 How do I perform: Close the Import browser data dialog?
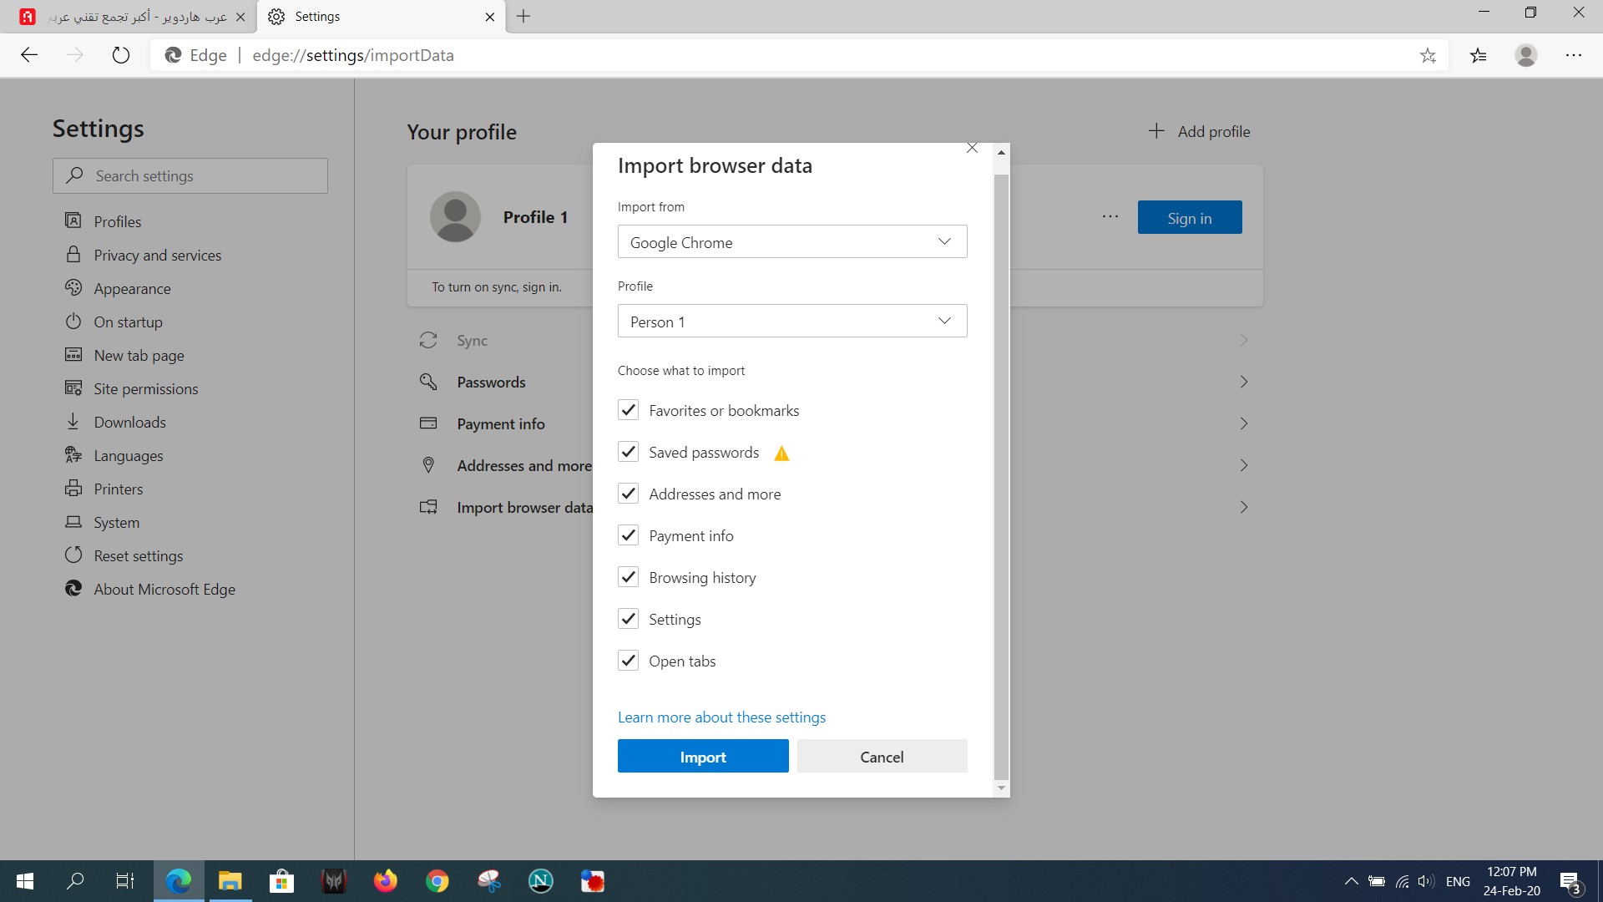[972, 149]
